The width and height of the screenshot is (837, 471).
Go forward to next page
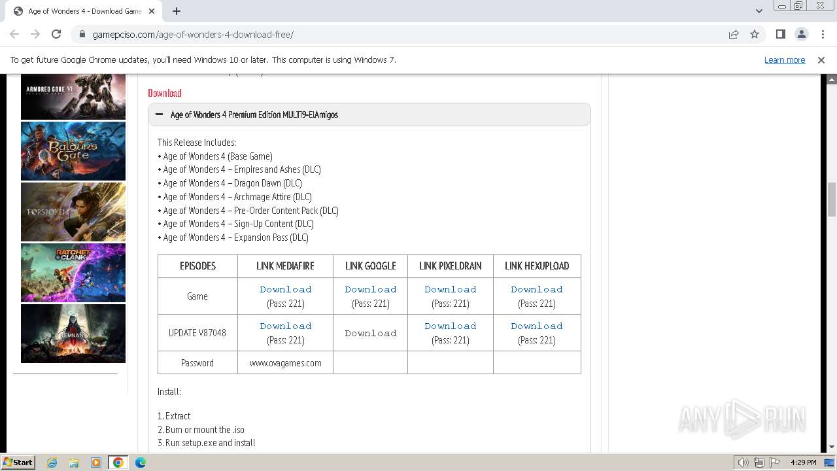pyautogui.click(x=35, y=34)
